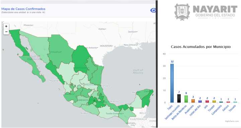Click the Mapa de Casos Confirmados title
The image size is (241, 128).
(23, 9)
